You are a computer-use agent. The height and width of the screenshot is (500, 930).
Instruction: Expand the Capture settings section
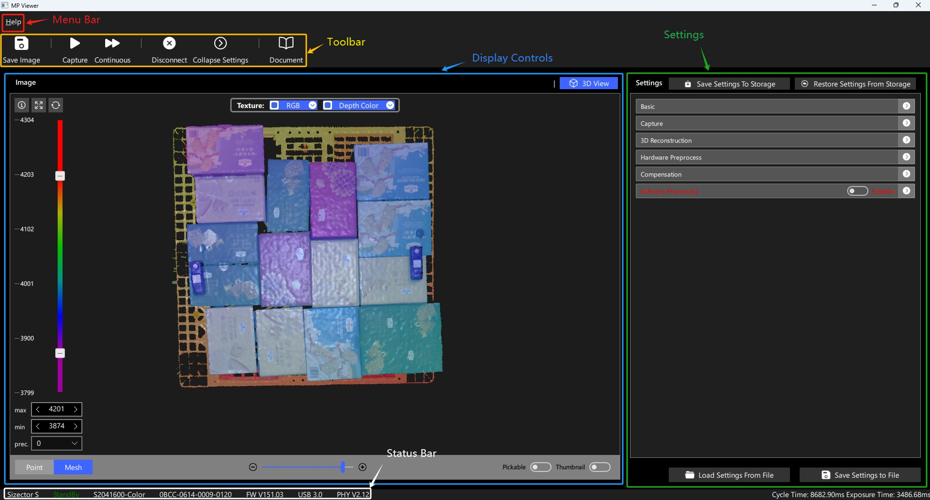(906, 123)
